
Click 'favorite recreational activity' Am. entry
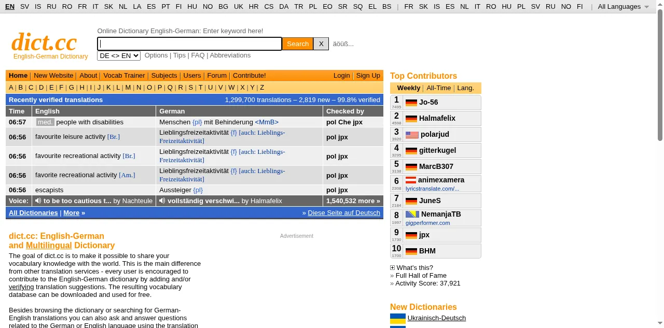coord(76,175)
